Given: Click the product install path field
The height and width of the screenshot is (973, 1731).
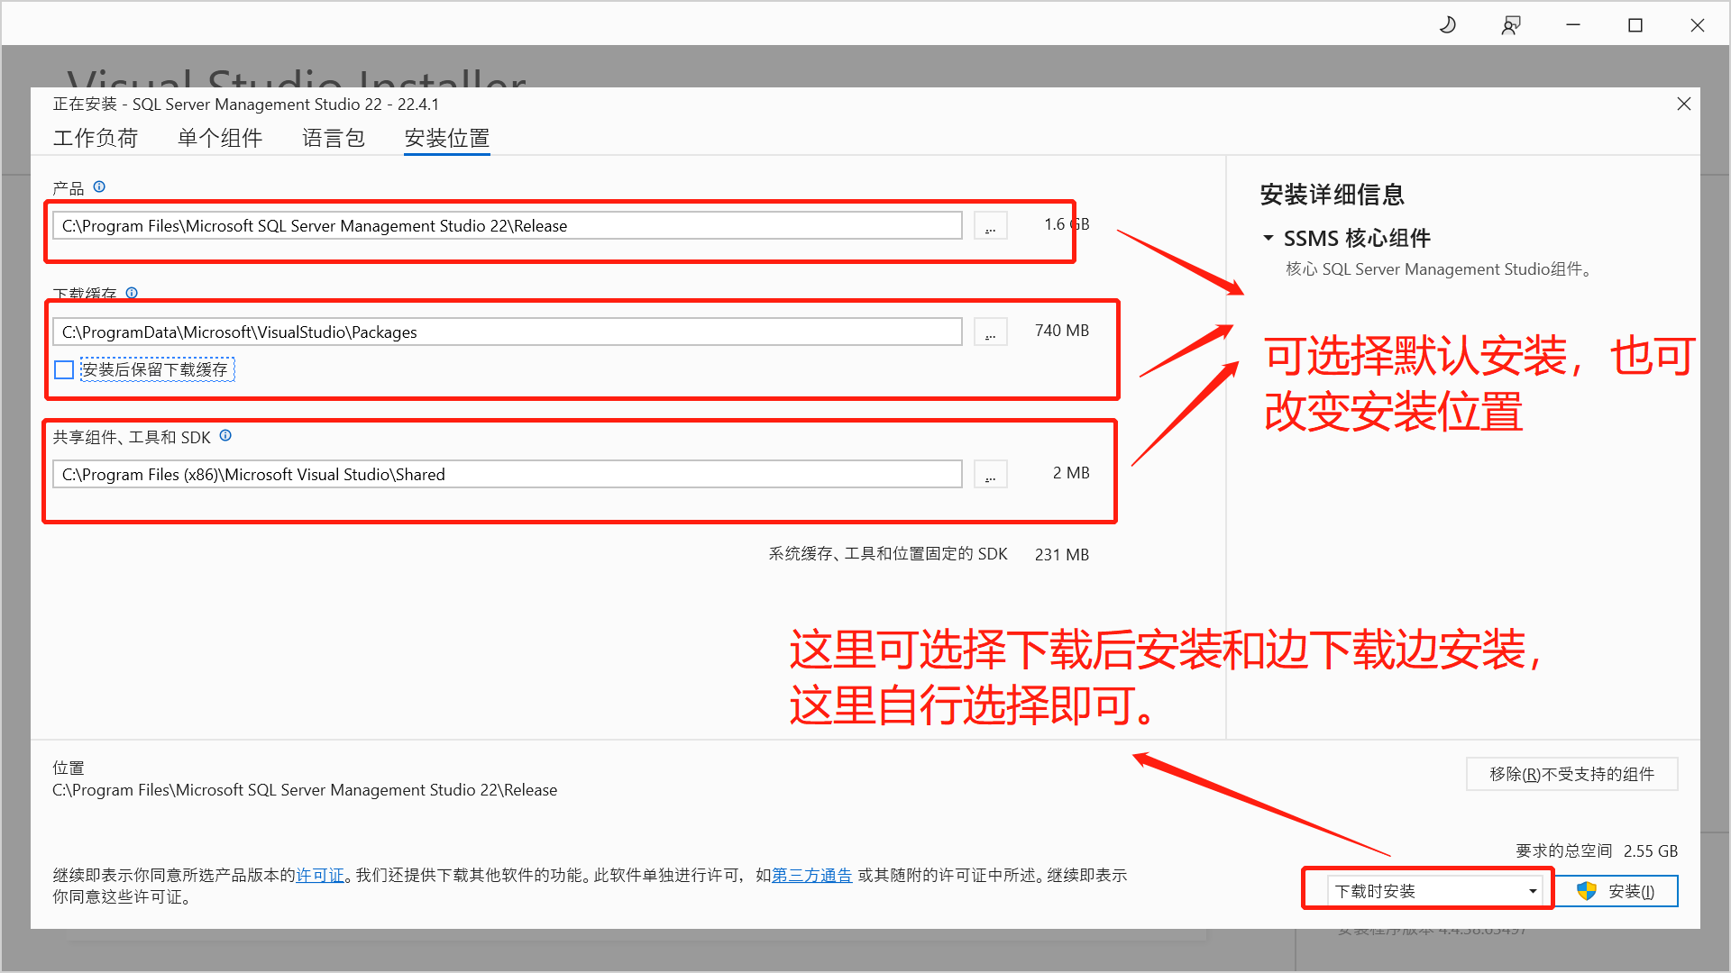Looking at the screenshot, I should tap(505, 226).
